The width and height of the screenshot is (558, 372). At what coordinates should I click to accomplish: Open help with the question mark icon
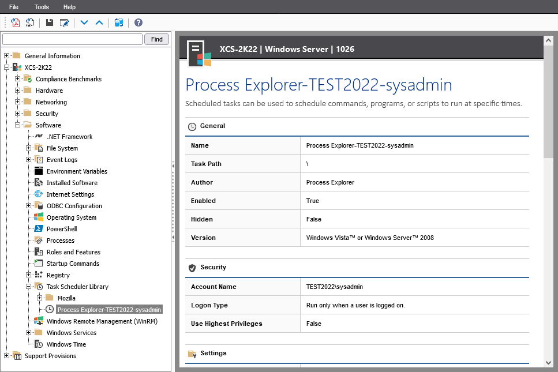138,22
